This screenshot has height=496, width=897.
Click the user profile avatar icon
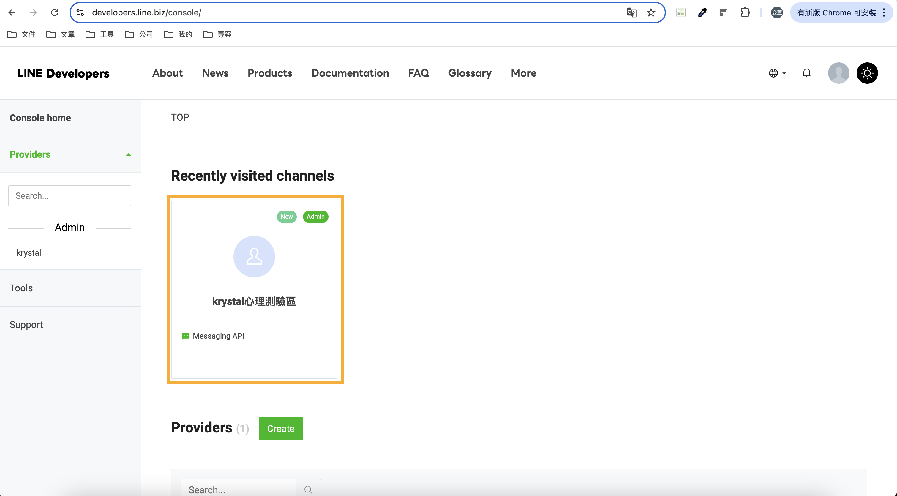click(838, 73)
